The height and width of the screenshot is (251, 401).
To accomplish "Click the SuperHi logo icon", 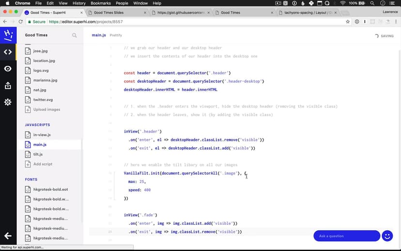I will [8, 35].
